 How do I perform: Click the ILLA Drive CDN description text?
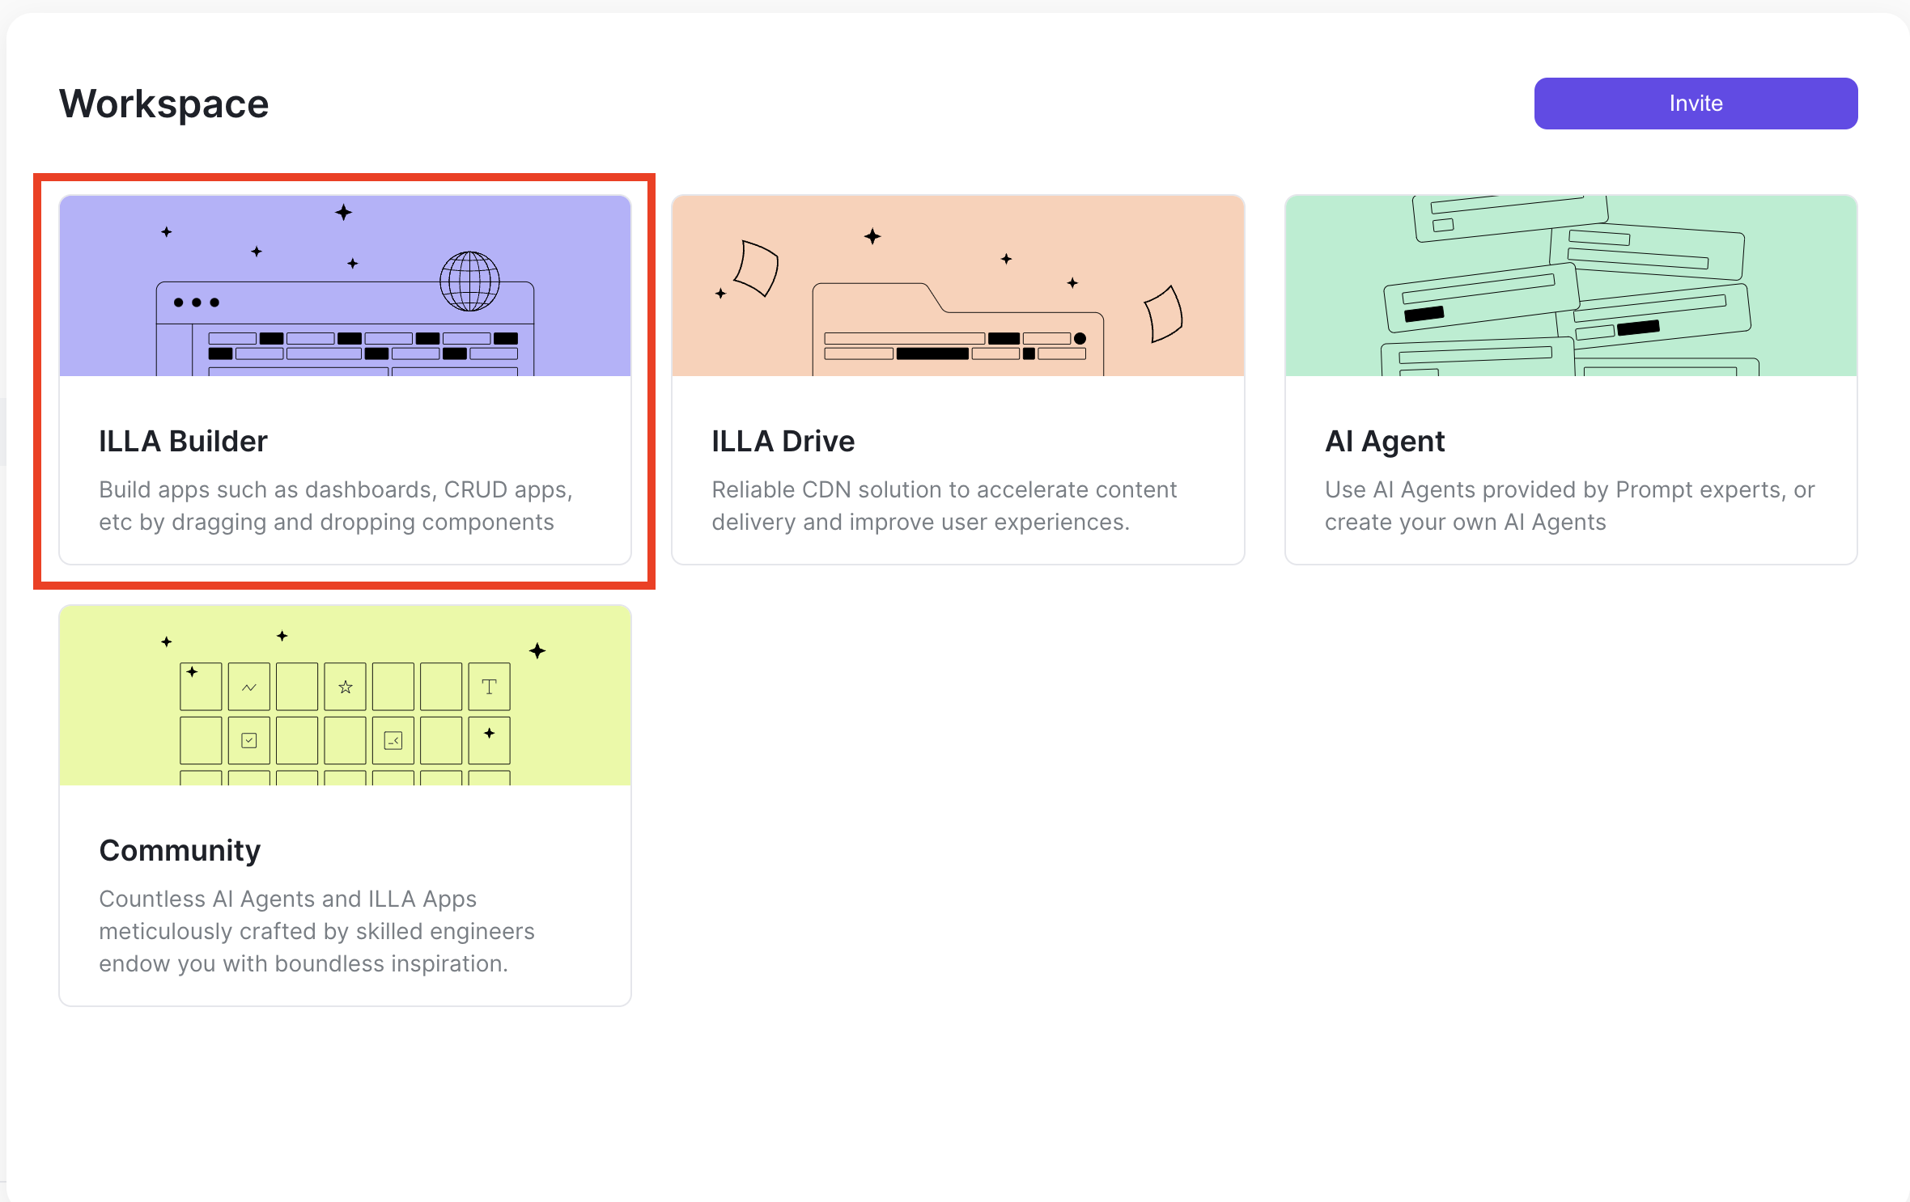[x=944, y=506]
